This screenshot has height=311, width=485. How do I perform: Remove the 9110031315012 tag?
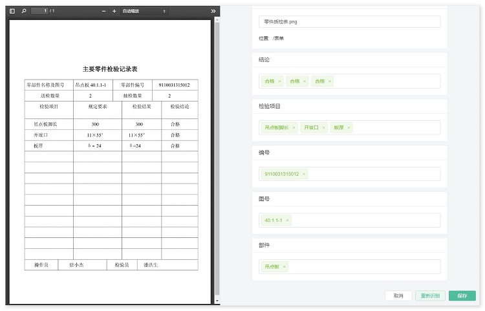[x=304, y=174]
